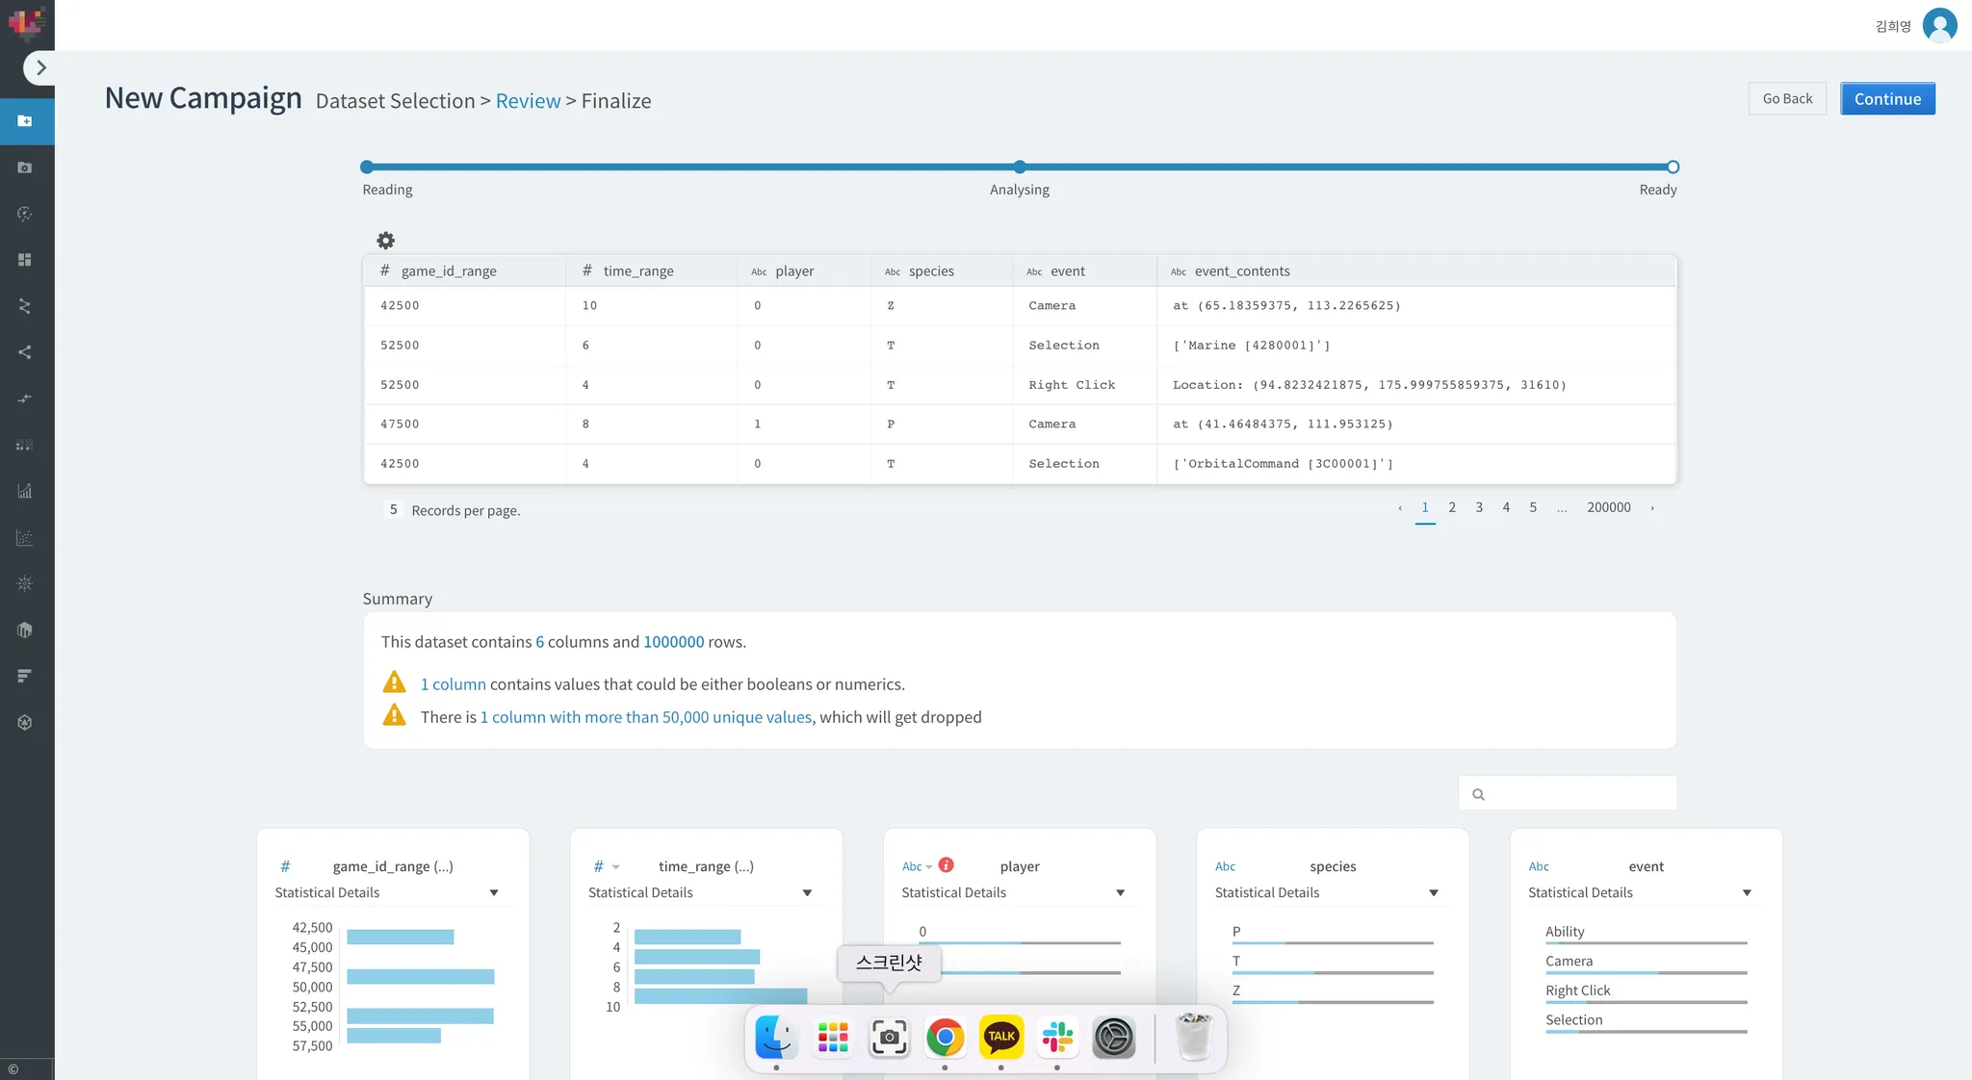Go to page 3 of records
Viewport: 1972px width, 1080px height.
1479,507
